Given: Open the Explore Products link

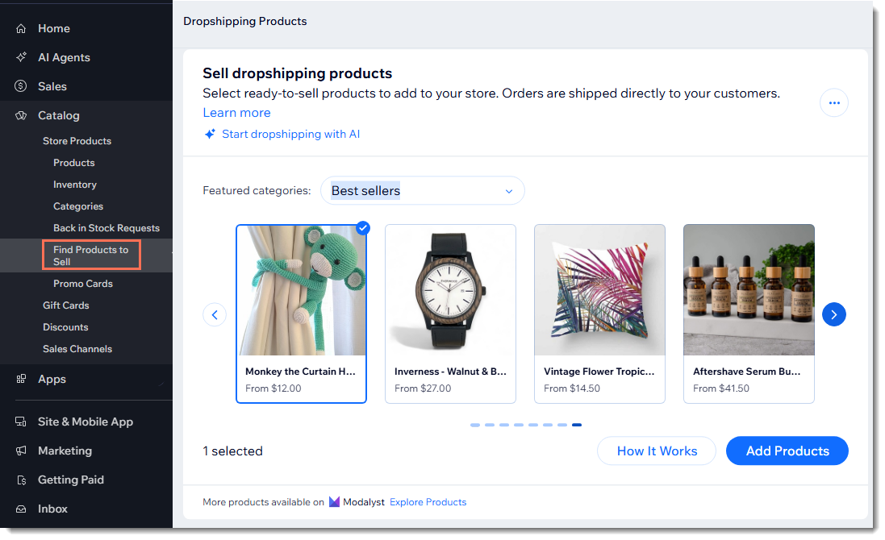Looking at the screenshot, I should tap(428, 502).
